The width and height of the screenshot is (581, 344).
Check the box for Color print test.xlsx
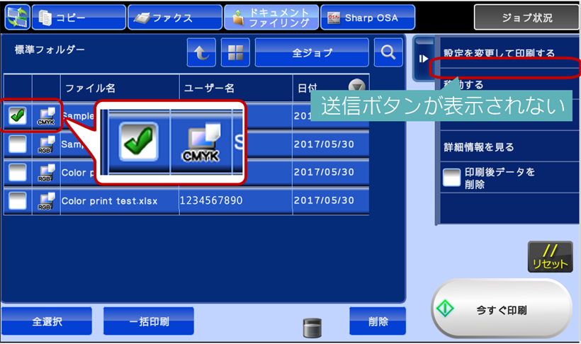pyautogui.click(x=17, y=201)
